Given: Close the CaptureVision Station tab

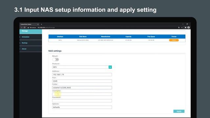Looking at the screenshot, I should 38,24.
